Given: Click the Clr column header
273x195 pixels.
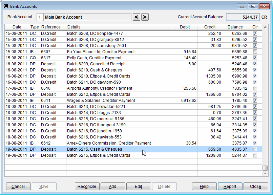Looking at the screenshot, I should coord(255,27).
